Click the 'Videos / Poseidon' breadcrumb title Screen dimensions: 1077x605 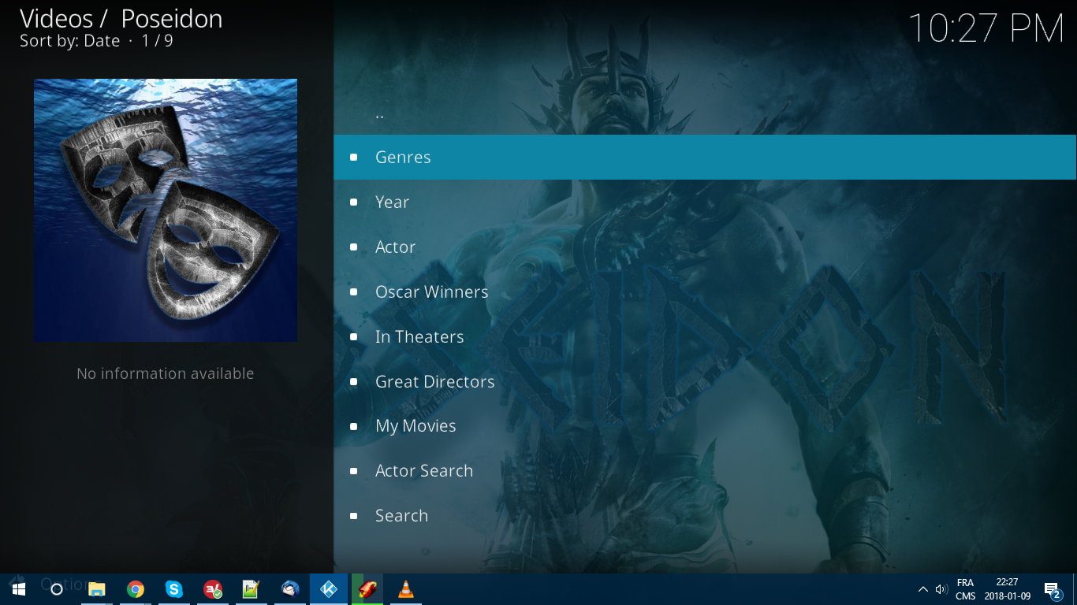pos(121,18)
